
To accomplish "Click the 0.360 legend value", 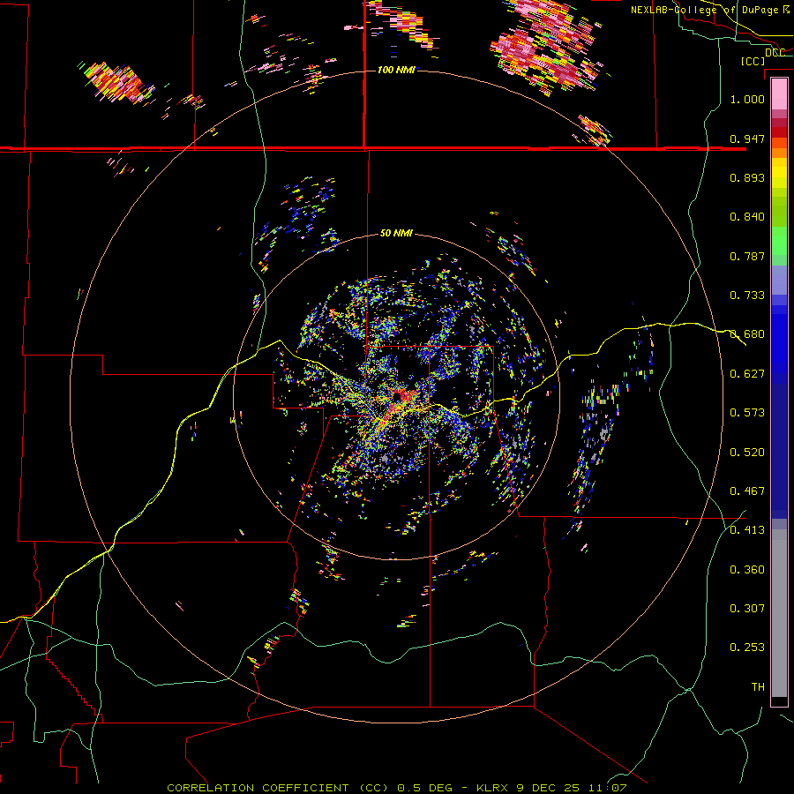I will pyautogui.click(x=747, y=570).
